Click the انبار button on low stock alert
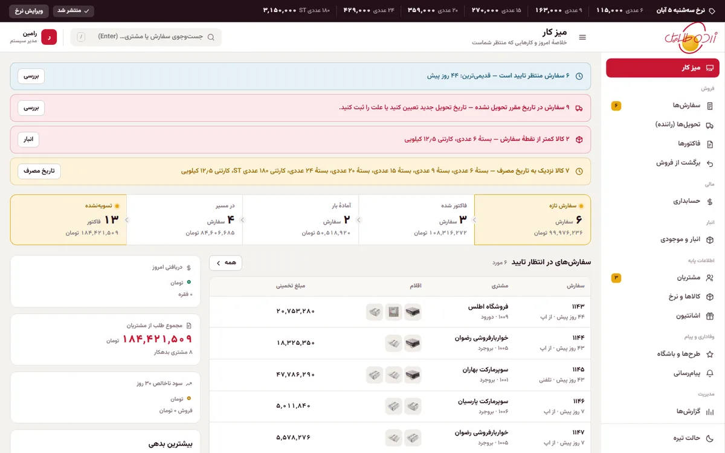Screen dimensions: 725x453 28,140
